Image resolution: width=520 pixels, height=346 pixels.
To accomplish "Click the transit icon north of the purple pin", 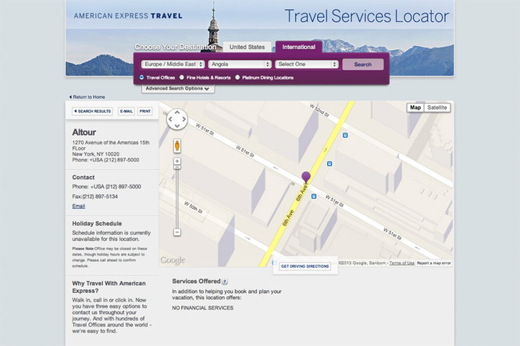I will point(329,164).
